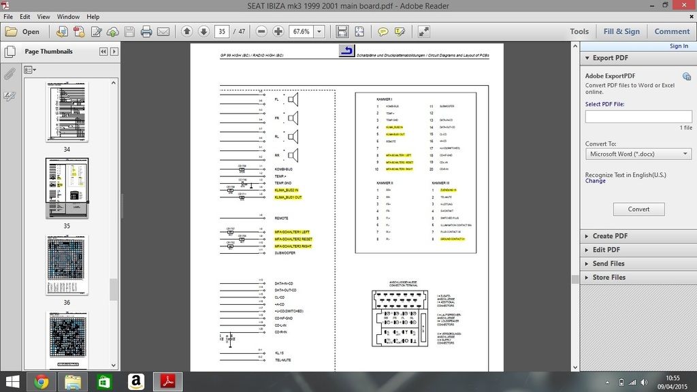Click the Print icon
Image resolution: width=697 pixels, height=392 pixels.
(146, 31)
